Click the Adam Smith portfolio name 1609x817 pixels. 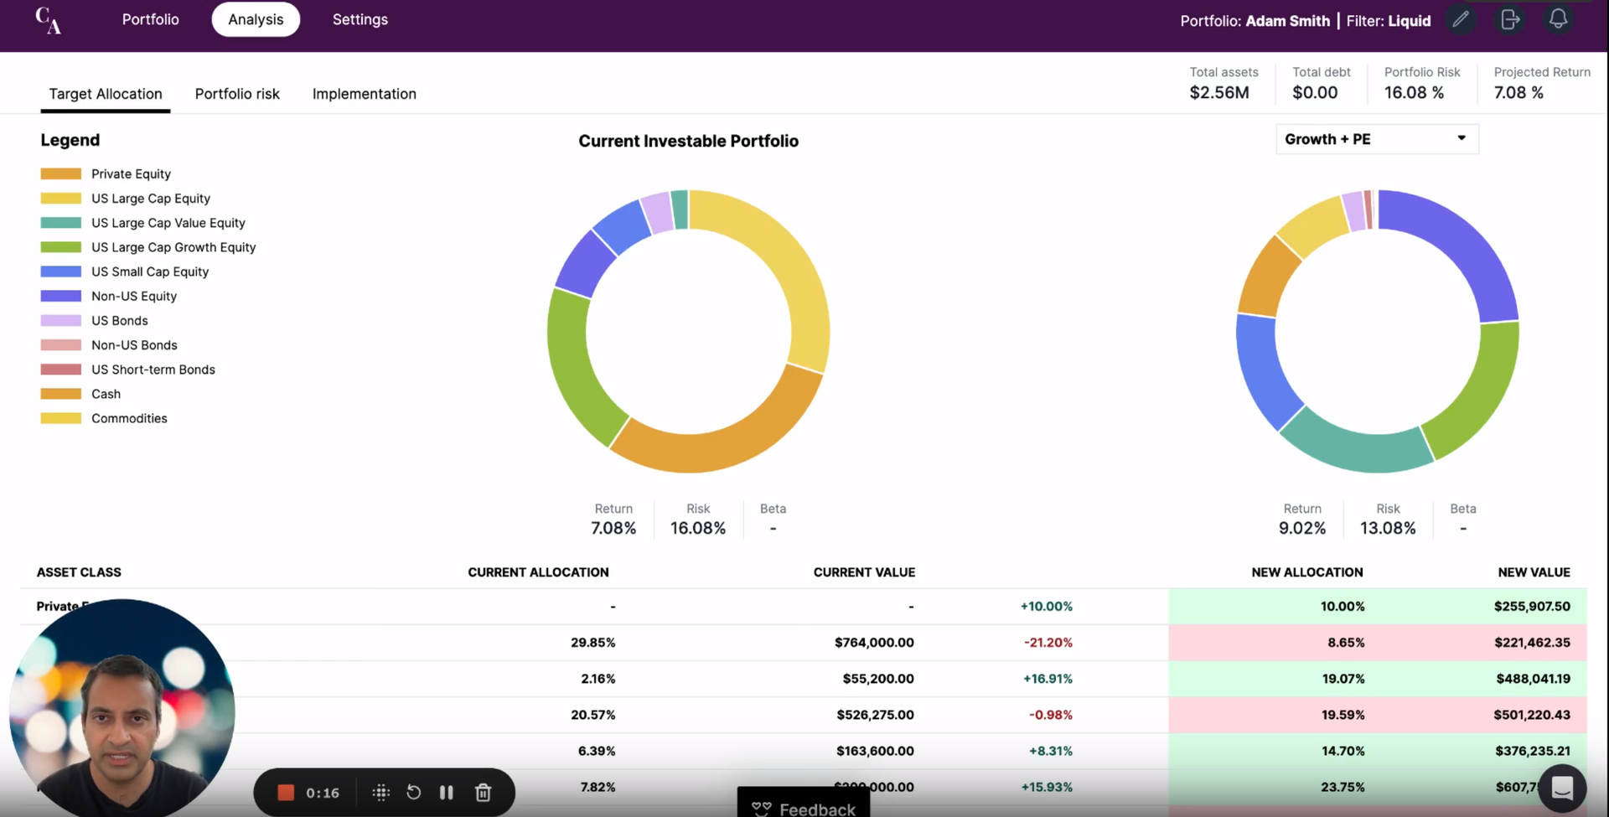tap(1287, 21)
